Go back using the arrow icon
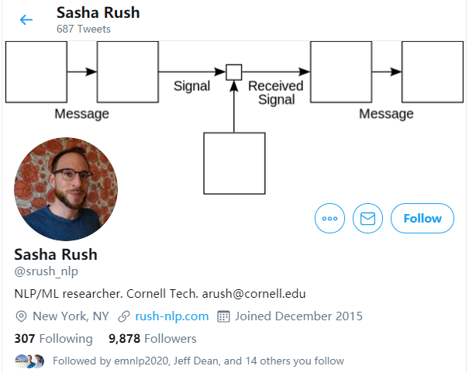This screenshot has height=373, width=469. click(x=26, y=19)
